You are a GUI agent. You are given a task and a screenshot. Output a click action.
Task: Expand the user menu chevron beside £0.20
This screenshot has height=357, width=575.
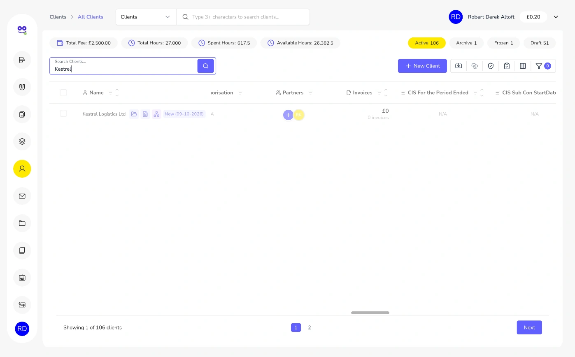click(x=556, y=17)
